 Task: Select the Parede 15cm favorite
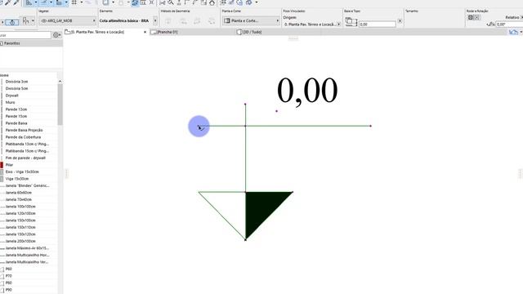point(16,116)
